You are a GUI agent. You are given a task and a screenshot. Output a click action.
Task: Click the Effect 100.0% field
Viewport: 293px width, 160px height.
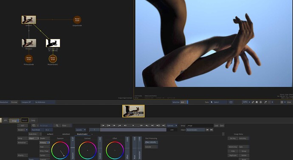151,143
